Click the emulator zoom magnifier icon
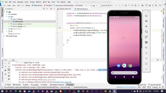The image size is (166, 93). [146, 48]
